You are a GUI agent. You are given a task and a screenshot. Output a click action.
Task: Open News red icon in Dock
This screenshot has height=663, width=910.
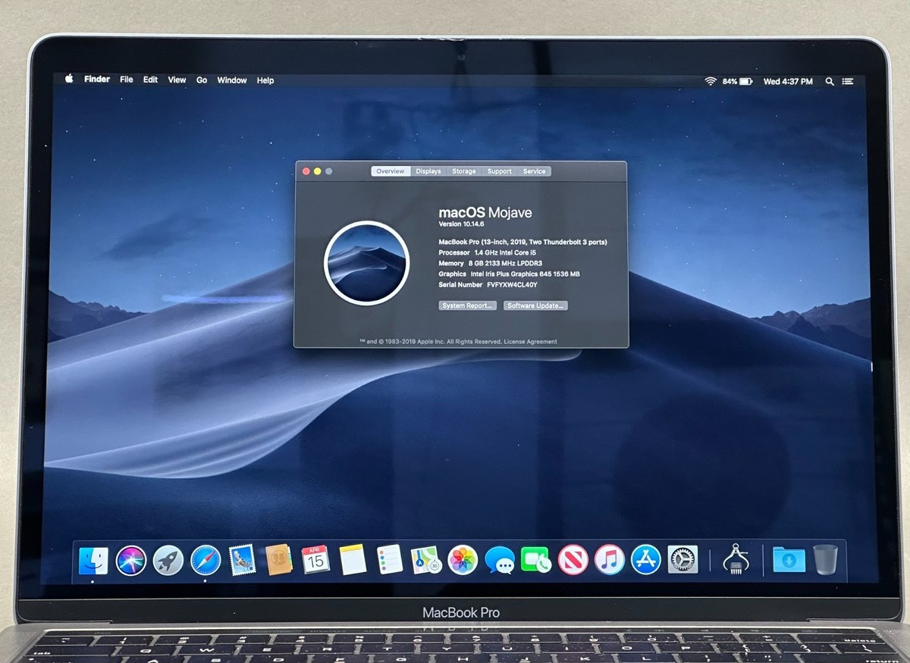[573, 560]
